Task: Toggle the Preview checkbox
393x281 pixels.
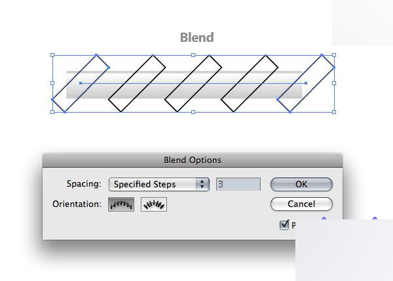Action: coord(284,225)
